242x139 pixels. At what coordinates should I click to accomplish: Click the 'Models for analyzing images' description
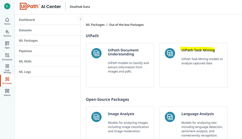click(x=128, y=127)
